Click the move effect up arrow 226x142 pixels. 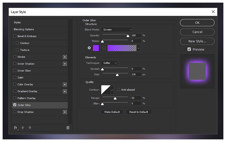pos(23,127)
